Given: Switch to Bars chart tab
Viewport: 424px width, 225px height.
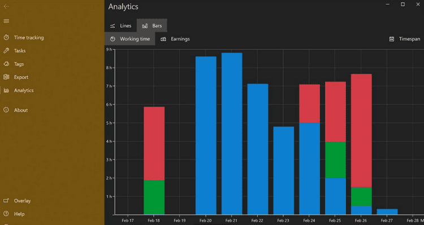Looking at the screenshot, I should coord(152,26).
